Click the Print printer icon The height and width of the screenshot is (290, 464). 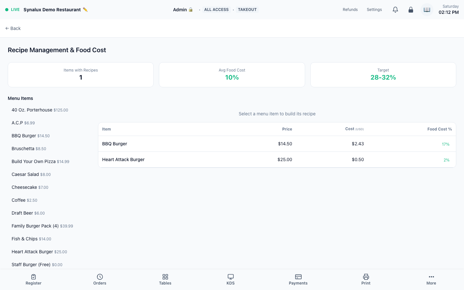click(366, 277)
